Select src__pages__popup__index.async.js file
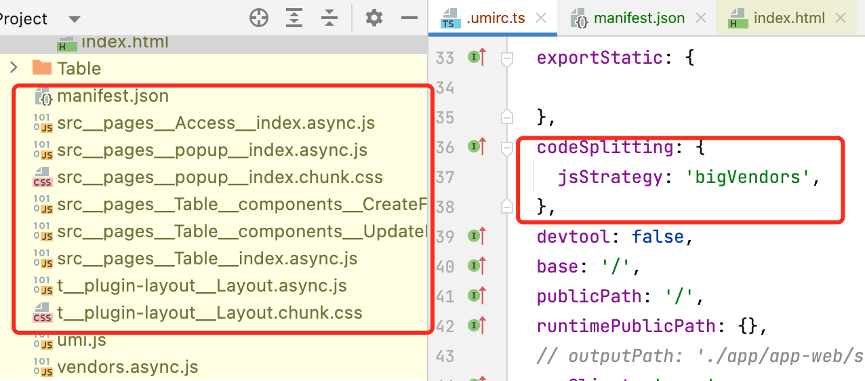This screenshot has width=865, height=381. 212,150
